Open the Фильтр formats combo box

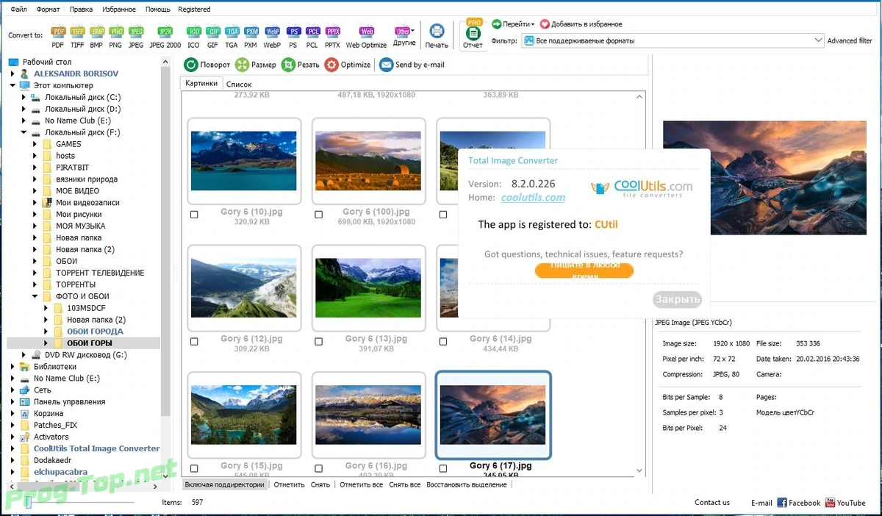(x=673, y=41)
